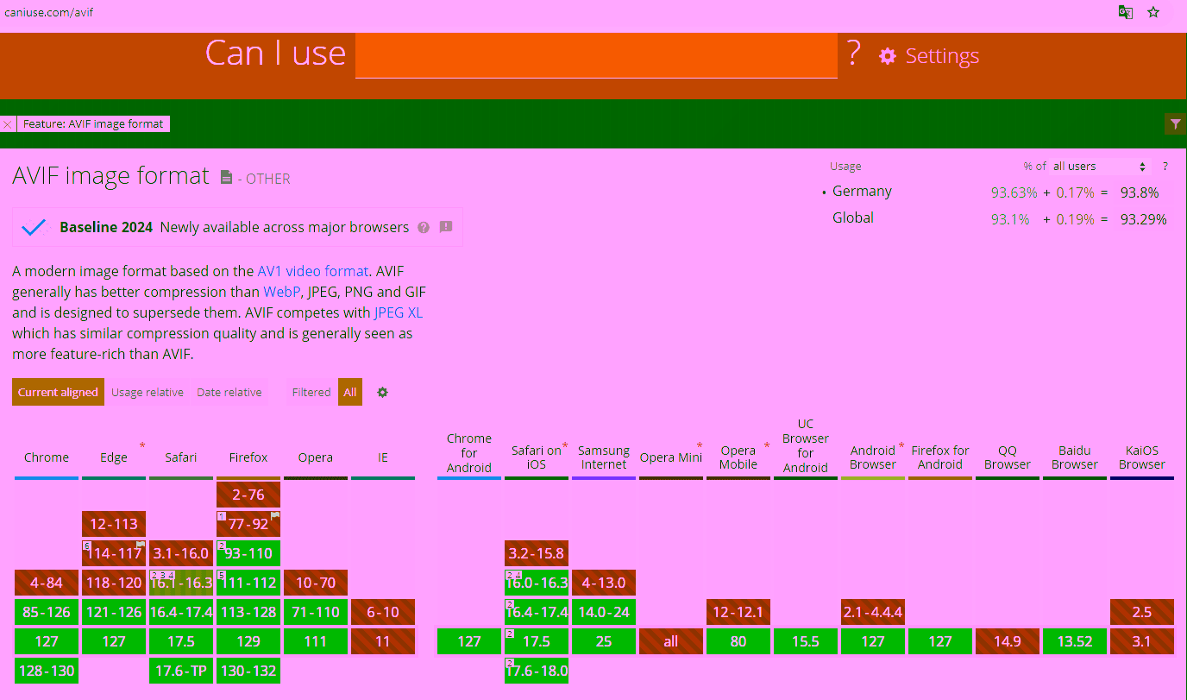Open the all users percentage dropdown
This screenshot has width=1187, height=700.
1097,166
